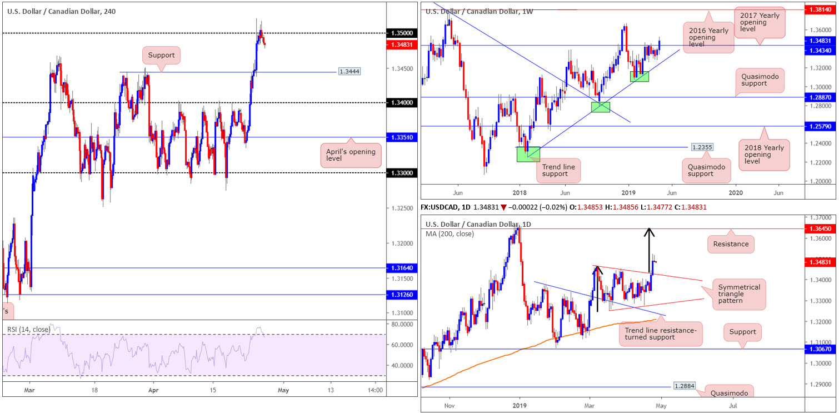The image size is (839, 413).
Task: Select 'Quasimodo support' callout below 1.2355 tag
Action: [706, 171]
